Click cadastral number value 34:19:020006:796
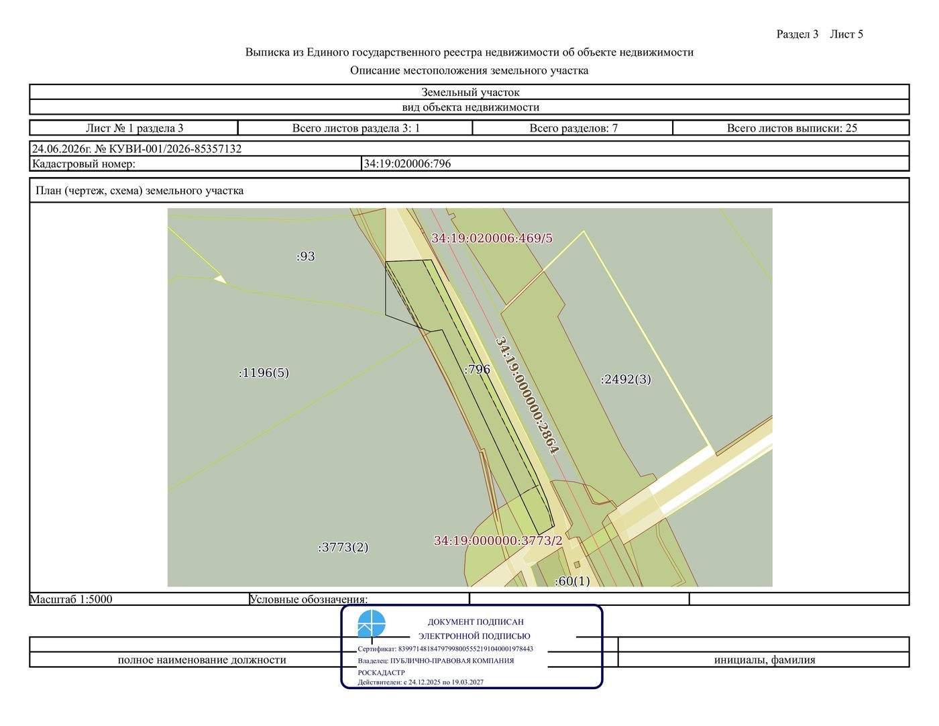Image resolution: width=939 pixels, height=726 pixels. (x=407, y=164)
